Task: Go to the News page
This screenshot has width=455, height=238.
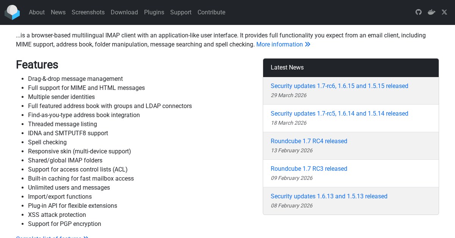Action: tap(58, 12)
